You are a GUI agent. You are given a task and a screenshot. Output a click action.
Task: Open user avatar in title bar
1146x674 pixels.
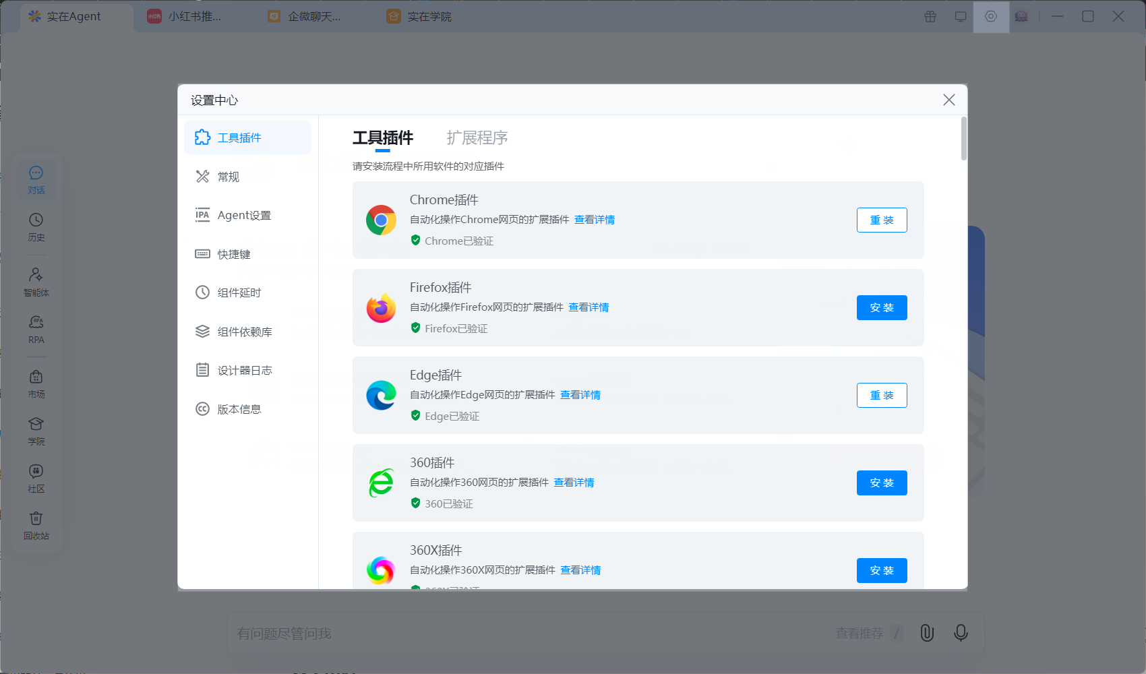[x=1021, y=16]
